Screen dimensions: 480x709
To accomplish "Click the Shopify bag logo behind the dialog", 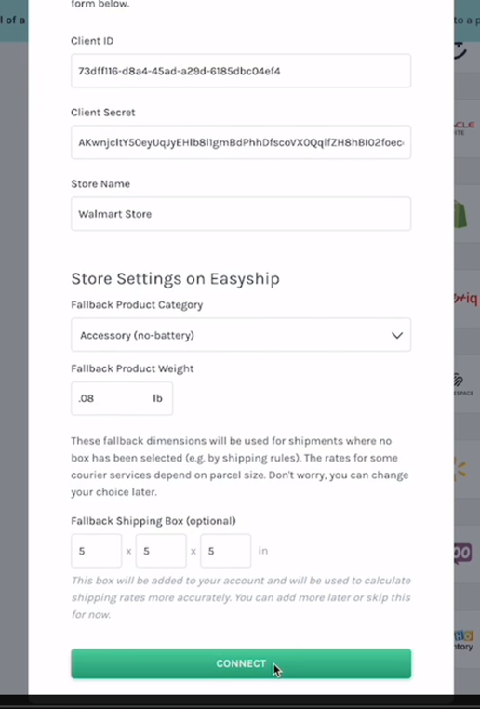I will click(x=460, y=214).
